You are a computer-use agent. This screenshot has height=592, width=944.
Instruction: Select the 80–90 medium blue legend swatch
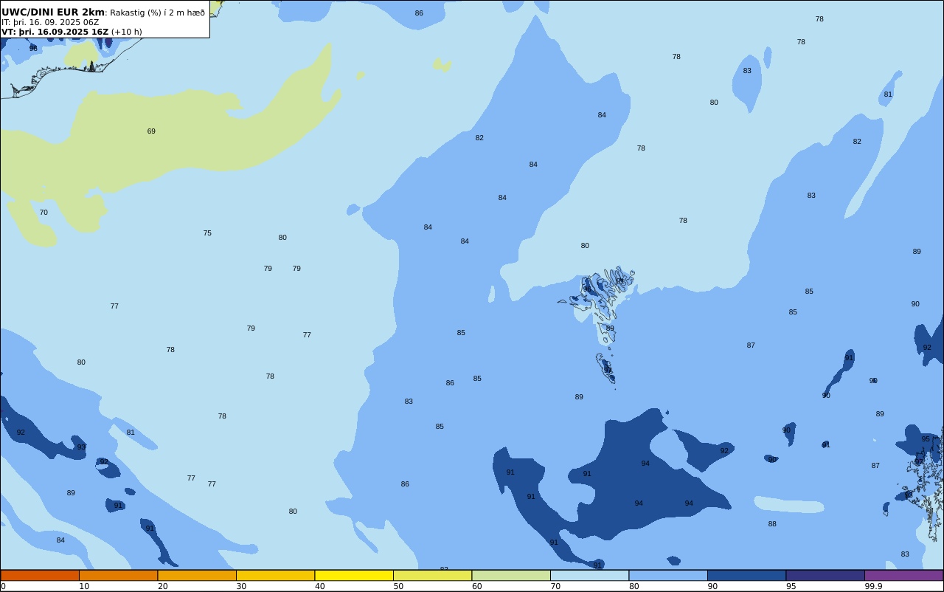668,575
